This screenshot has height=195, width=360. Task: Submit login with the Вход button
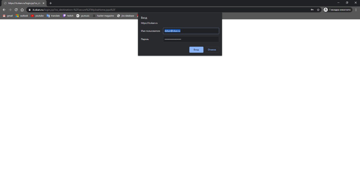click(196, 50)
